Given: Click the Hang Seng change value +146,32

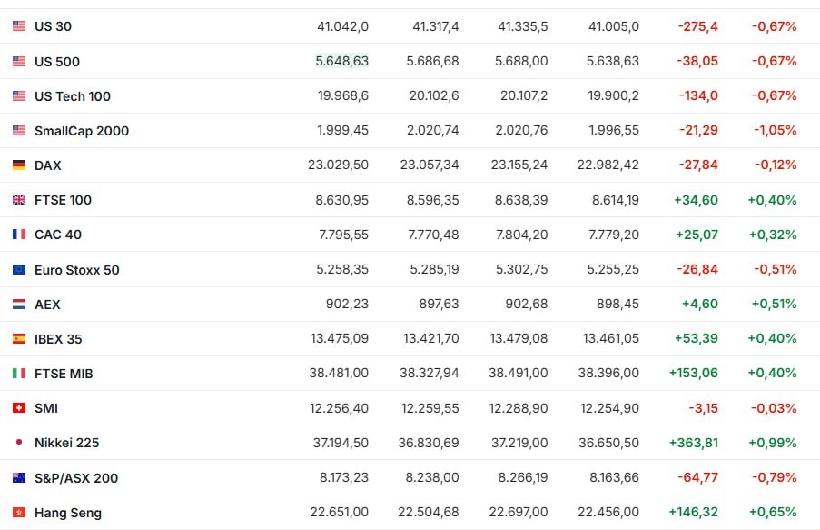Looking at the screenshot, I should pos(694,512).
